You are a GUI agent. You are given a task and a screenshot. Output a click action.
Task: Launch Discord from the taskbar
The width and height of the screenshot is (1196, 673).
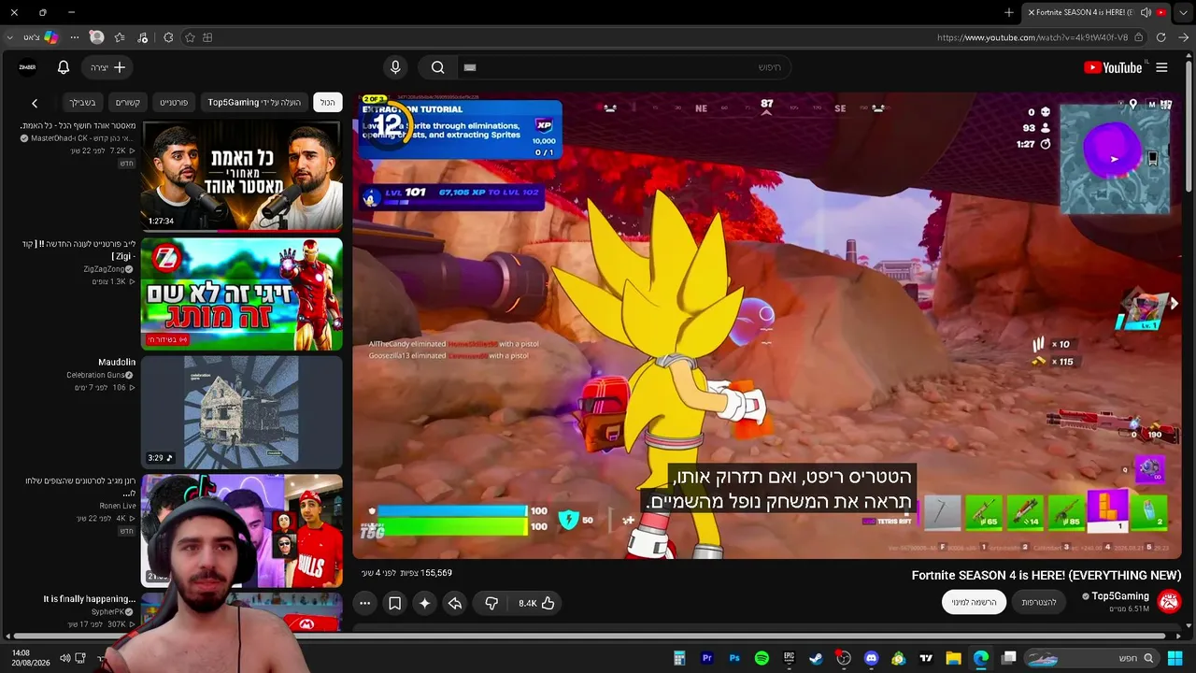pos(872,658)
